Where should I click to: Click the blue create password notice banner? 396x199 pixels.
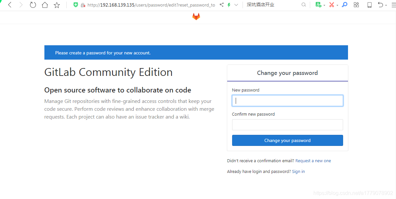(196, 52)
